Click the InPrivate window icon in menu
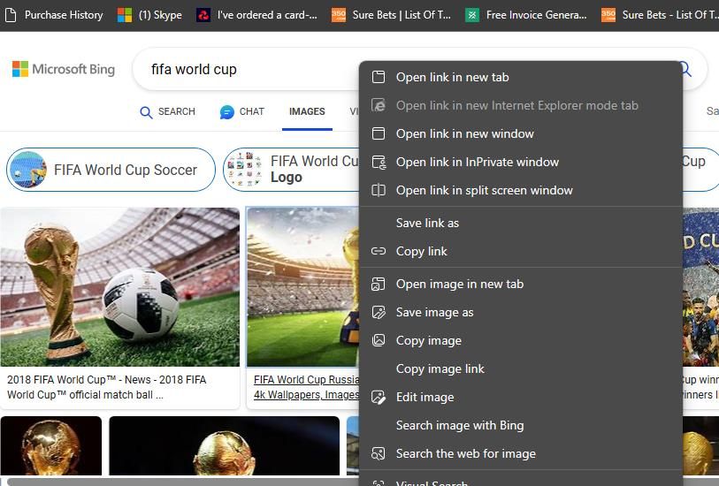The height and width of the screenshot is (486, 719). pyautogui.click(x=379, y=163)
